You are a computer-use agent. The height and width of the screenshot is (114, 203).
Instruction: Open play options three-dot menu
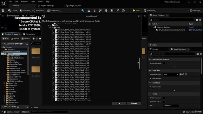(141, 10)
